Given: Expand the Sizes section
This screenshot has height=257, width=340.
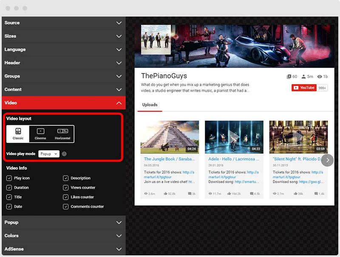Looking at the screenshot, I should [63, 36].
